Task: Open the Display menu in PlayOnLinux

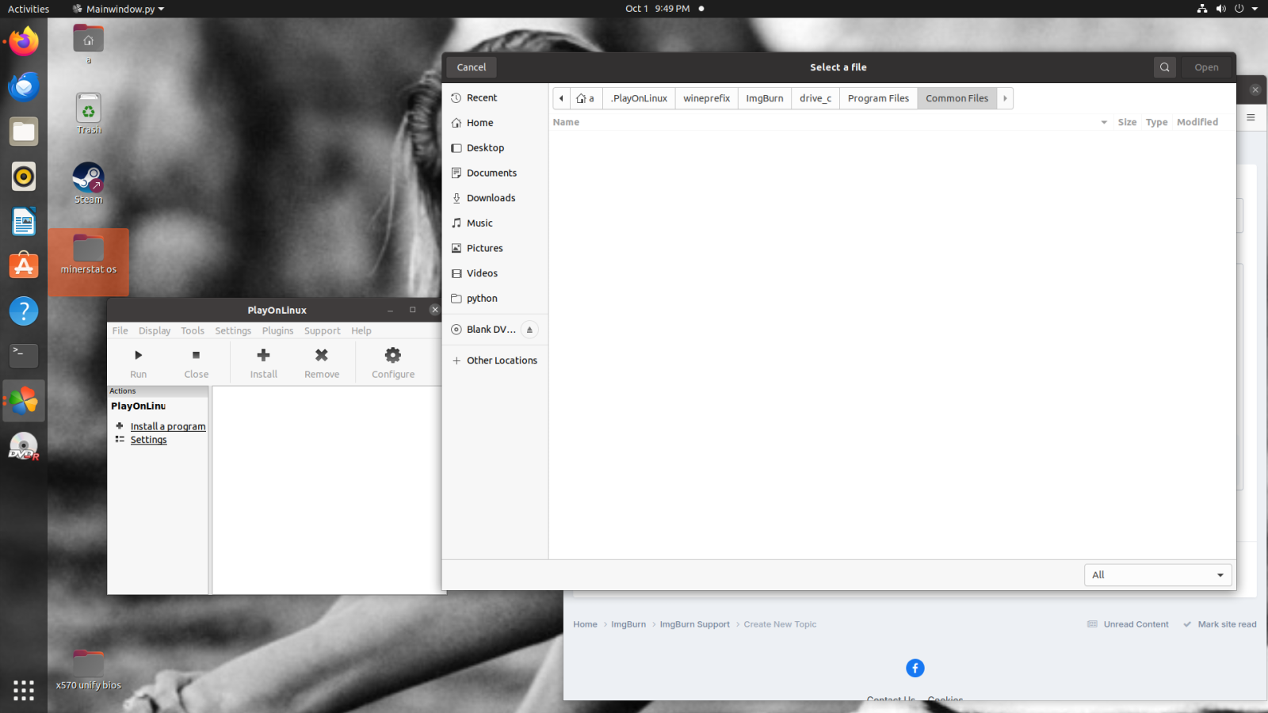Action: [155, 330]
